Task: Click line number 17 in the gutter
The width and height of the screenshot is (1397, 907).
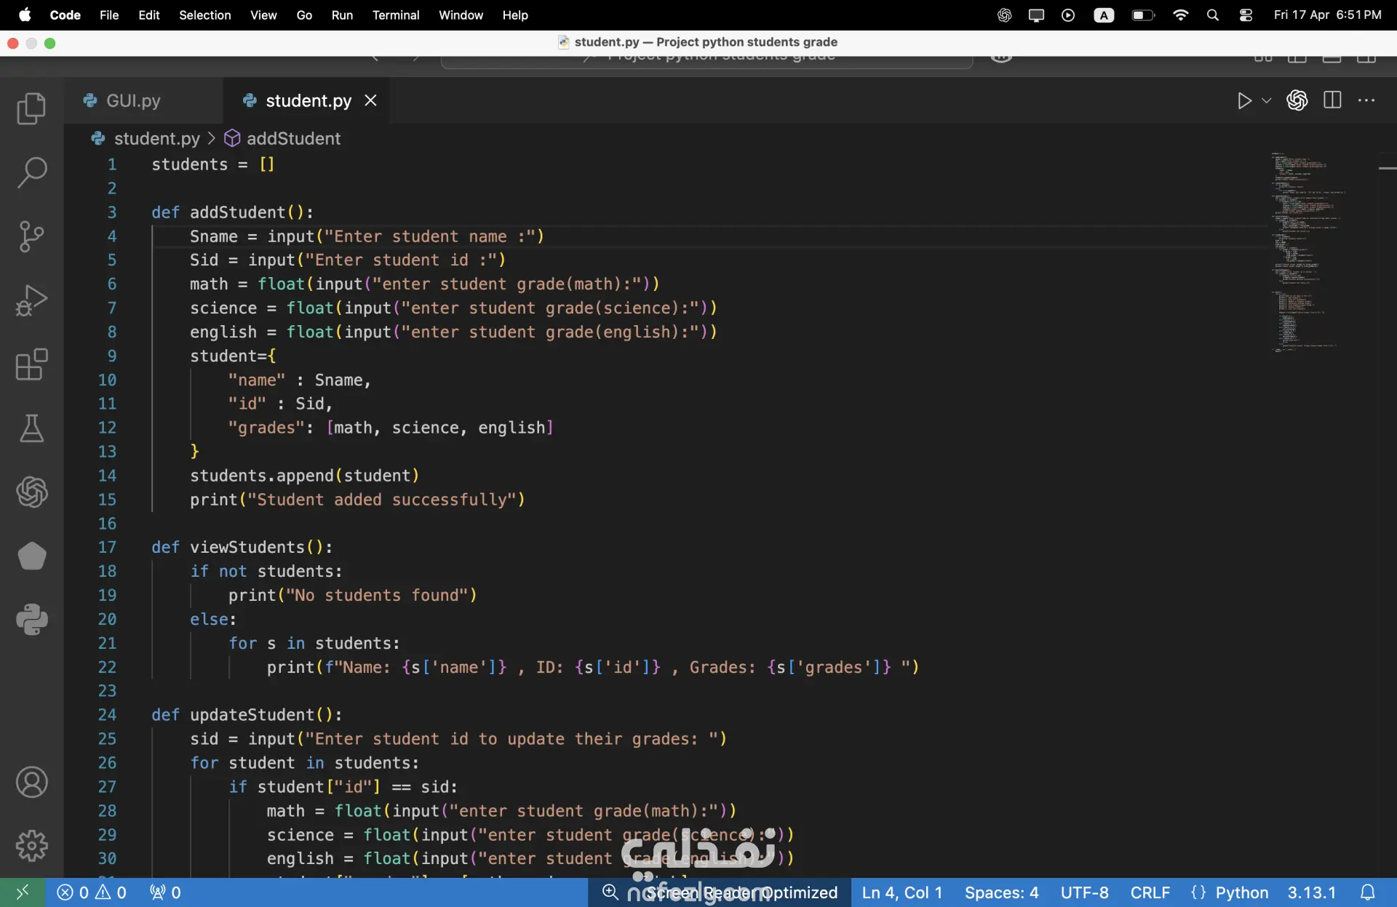Action: (107, 547)
